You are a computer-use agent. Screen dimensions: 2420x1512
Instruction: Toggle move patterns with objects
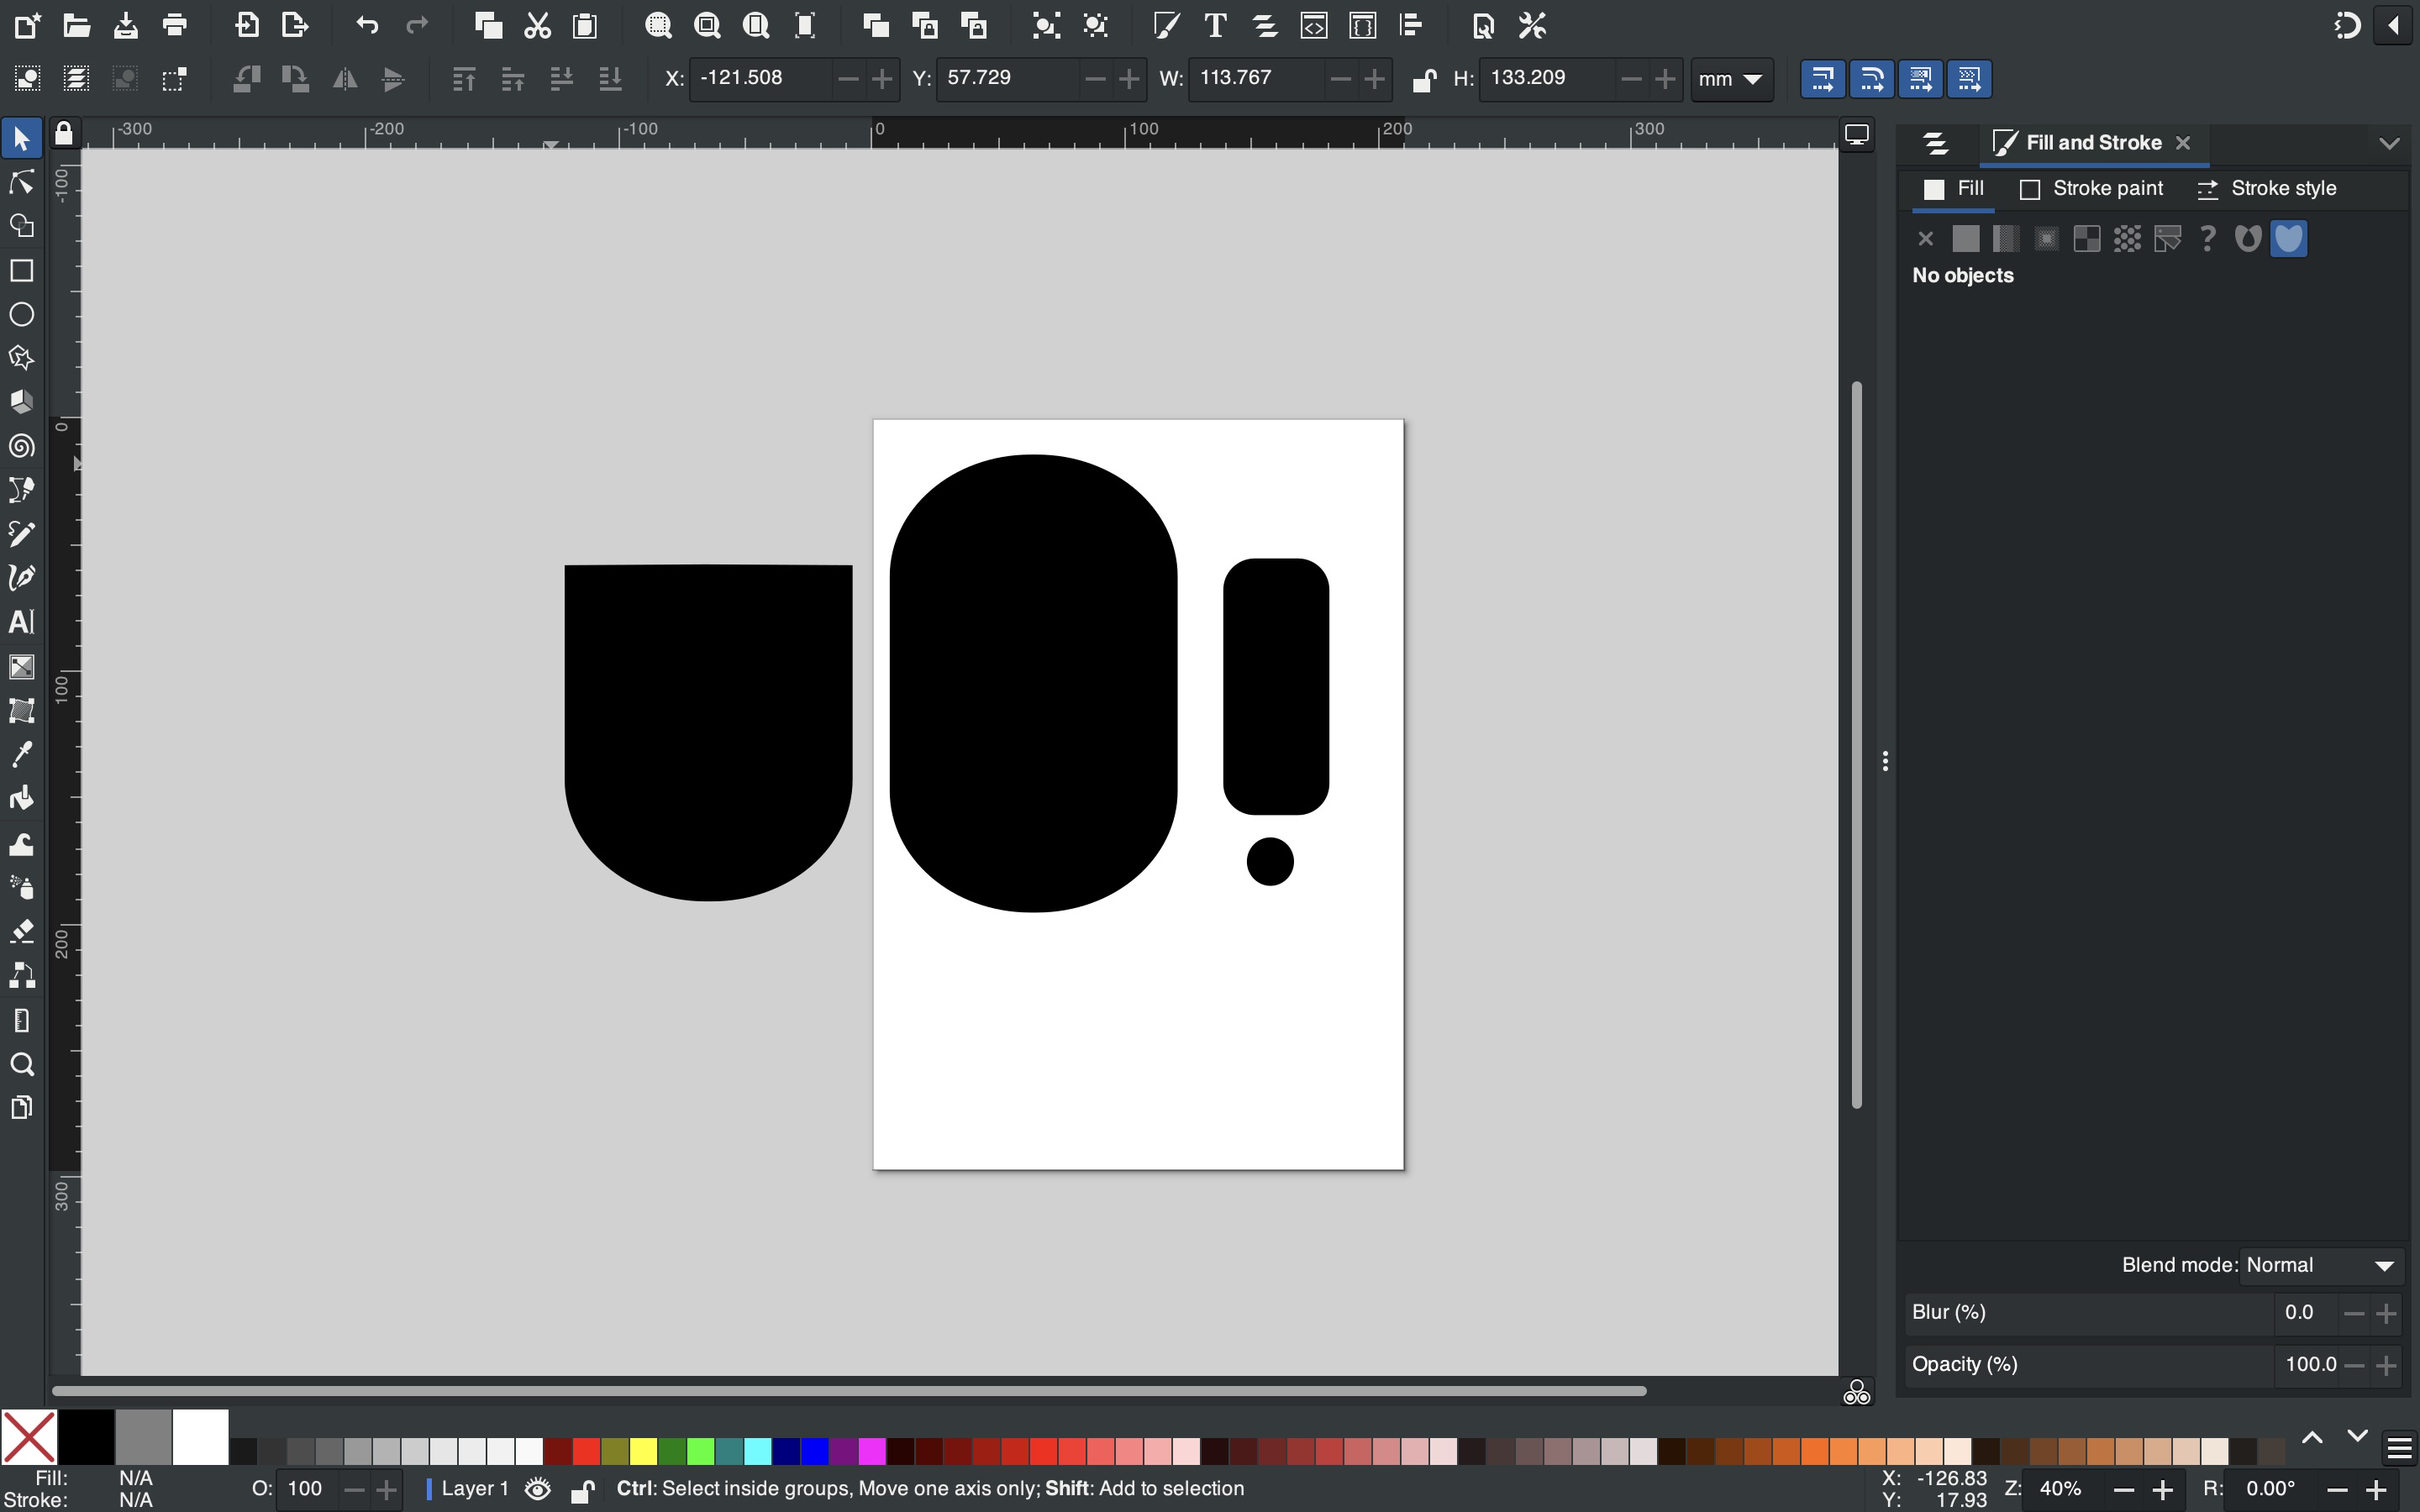pos(1969,79)
